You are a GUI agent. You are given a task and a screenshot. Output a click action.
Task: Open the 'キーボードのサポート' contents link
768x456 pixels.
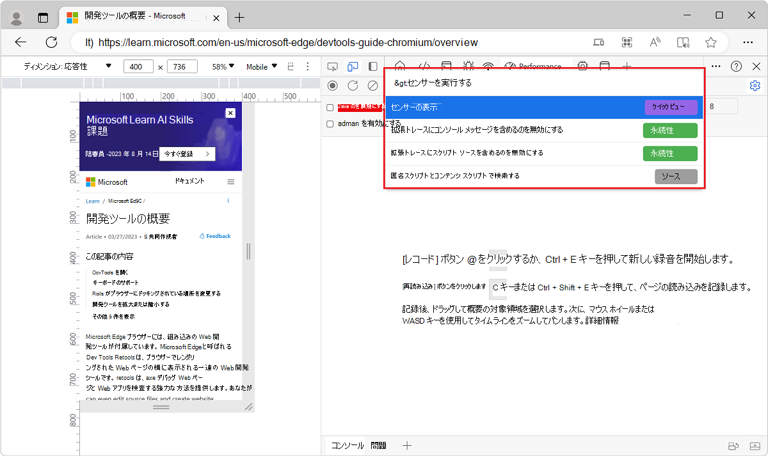(x=115, y=283)
